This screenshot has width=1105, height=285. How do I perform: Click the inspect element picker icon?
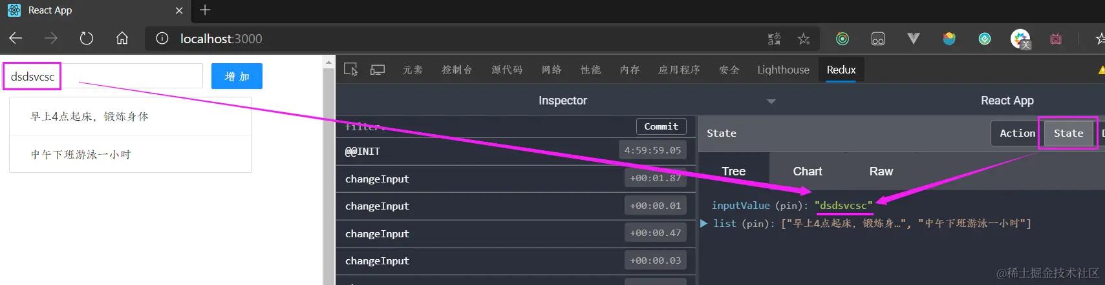pos(350,70)
